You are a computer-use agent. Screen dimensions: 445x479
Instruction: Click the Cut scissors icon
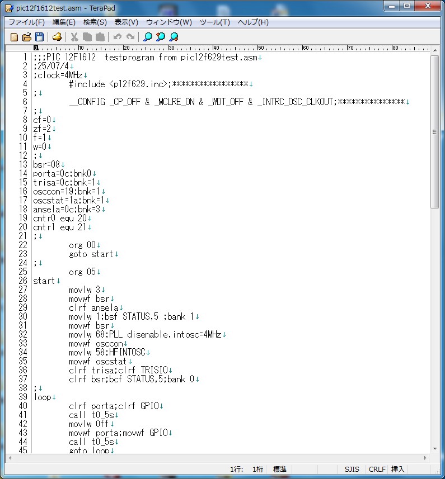74,37
